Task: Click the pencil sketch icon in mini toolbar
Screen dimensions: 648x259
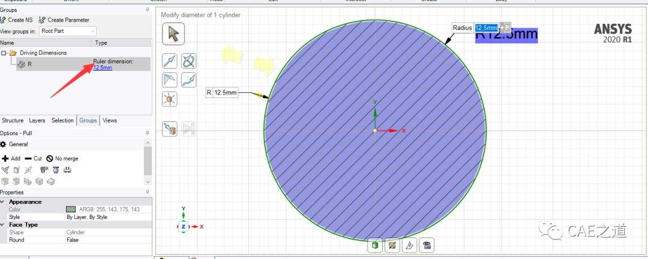Action: tap(392, 245)
